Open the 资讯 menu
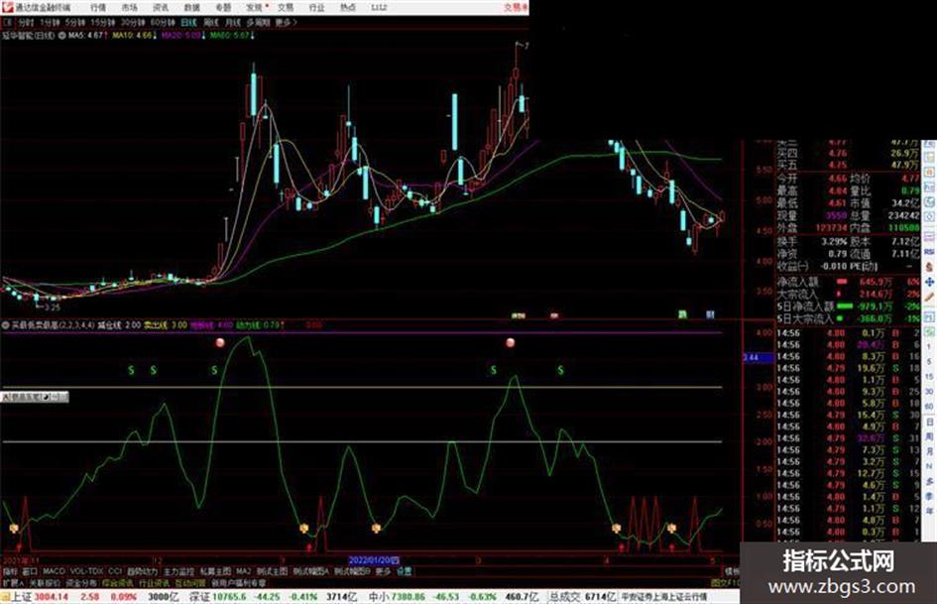 pyautogui.click(x=161, y=7)
